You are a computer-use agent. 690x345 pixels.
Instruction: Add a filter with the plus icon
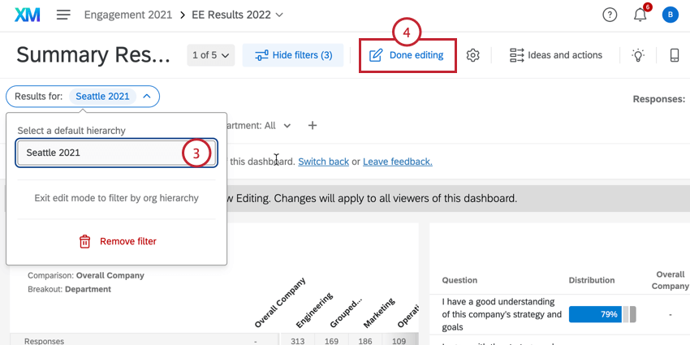coord(313,125)
